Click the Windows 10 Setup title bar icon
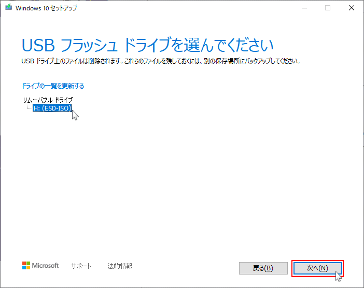Screen dimensions: 364x288 tap(9, 7)
